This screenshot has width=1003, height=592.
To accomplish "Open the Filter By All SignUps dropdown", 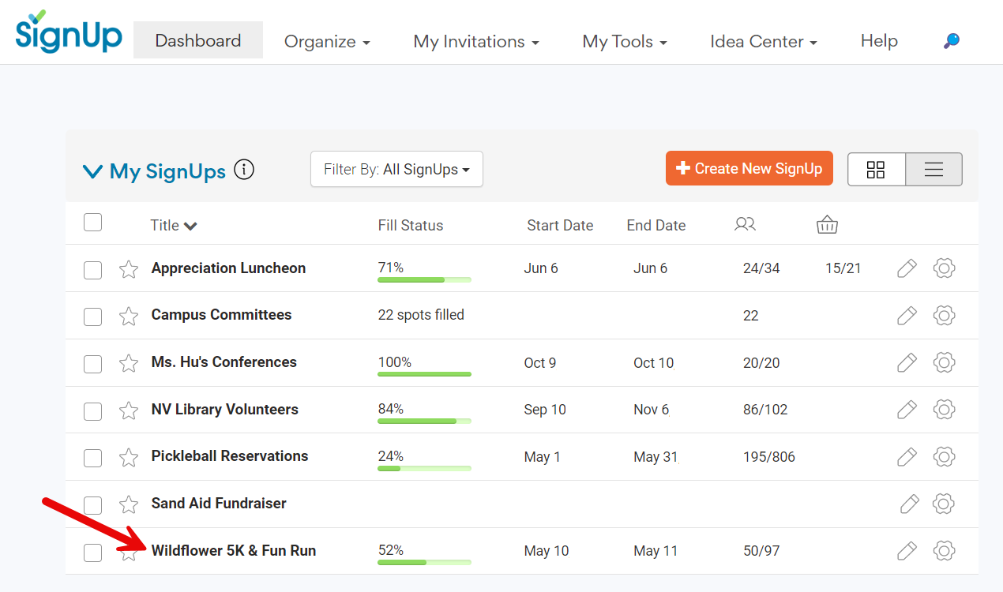I will pyautogui.click(x=396, y=170).
